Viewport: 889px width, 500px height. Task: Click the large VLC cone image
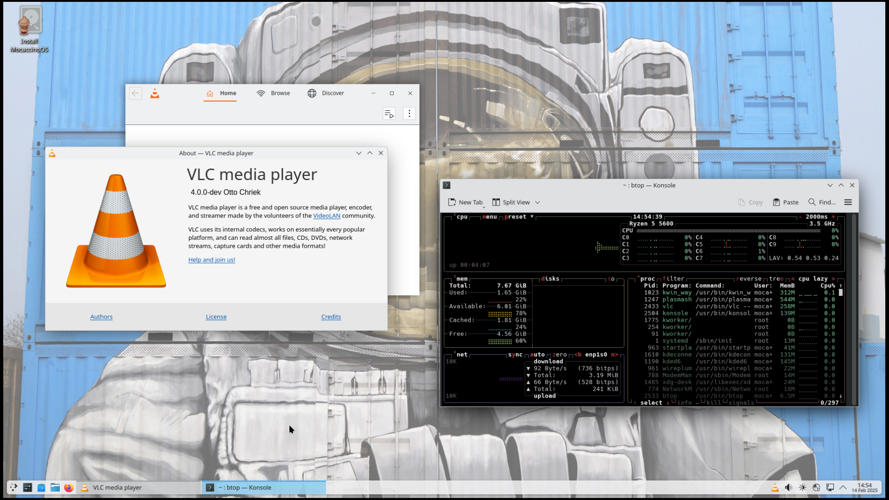116,231
